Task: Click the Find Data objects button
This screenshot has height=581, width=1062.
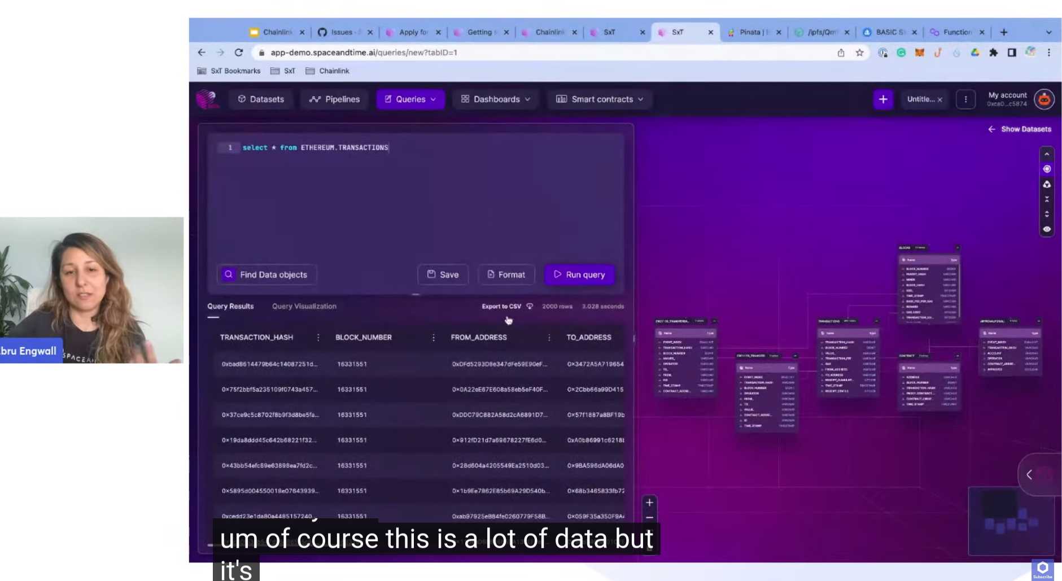Action: coord(266,274)
